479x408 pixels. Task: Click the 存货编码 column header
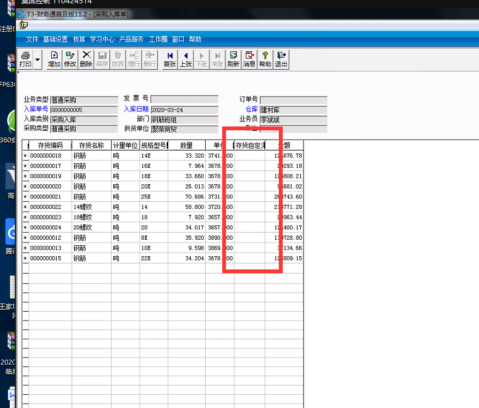pyautogui.click(x=50, y=145)
